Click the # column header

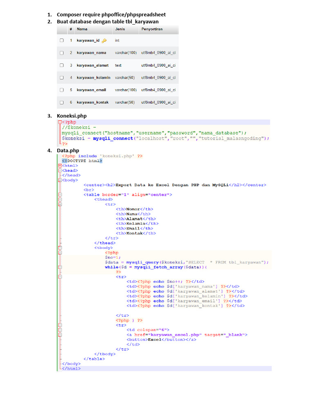point(71,29)
